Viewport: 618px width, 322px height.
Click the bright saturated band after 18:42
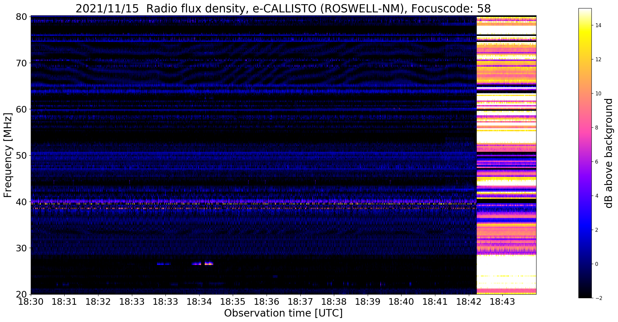click(x=506, y=155)
